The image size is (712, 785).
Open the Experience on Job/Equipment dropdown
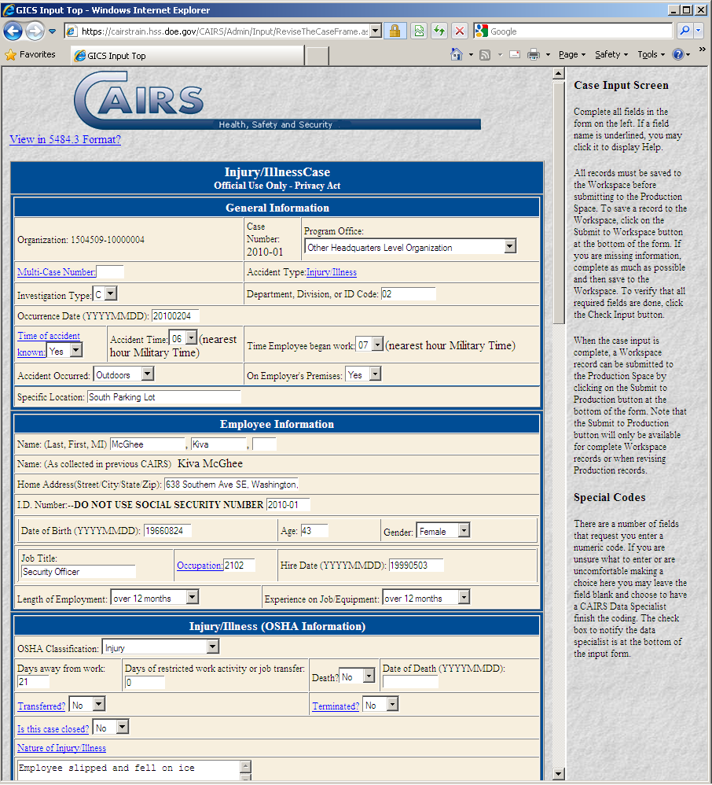pyautogui.click(x=464, y=597)
